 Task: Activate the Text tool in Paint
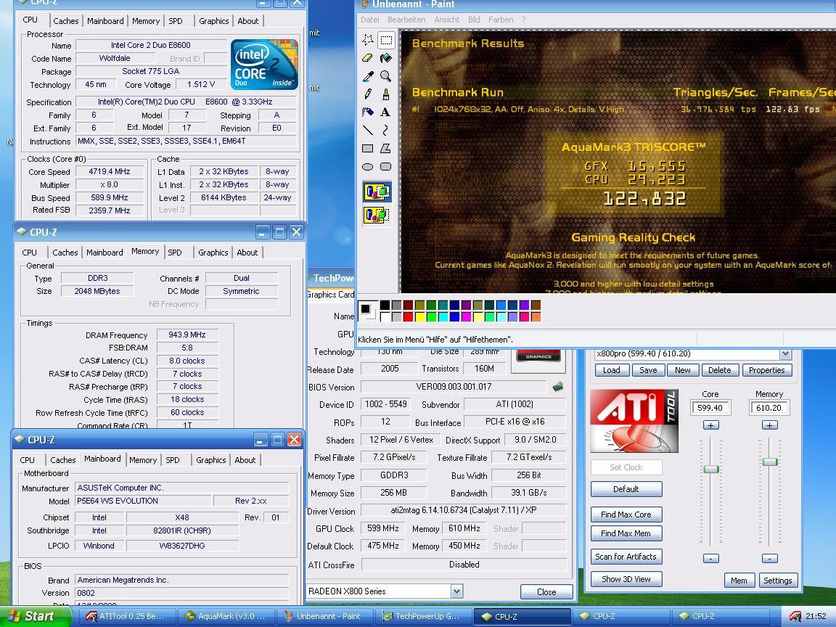point(386,112)
